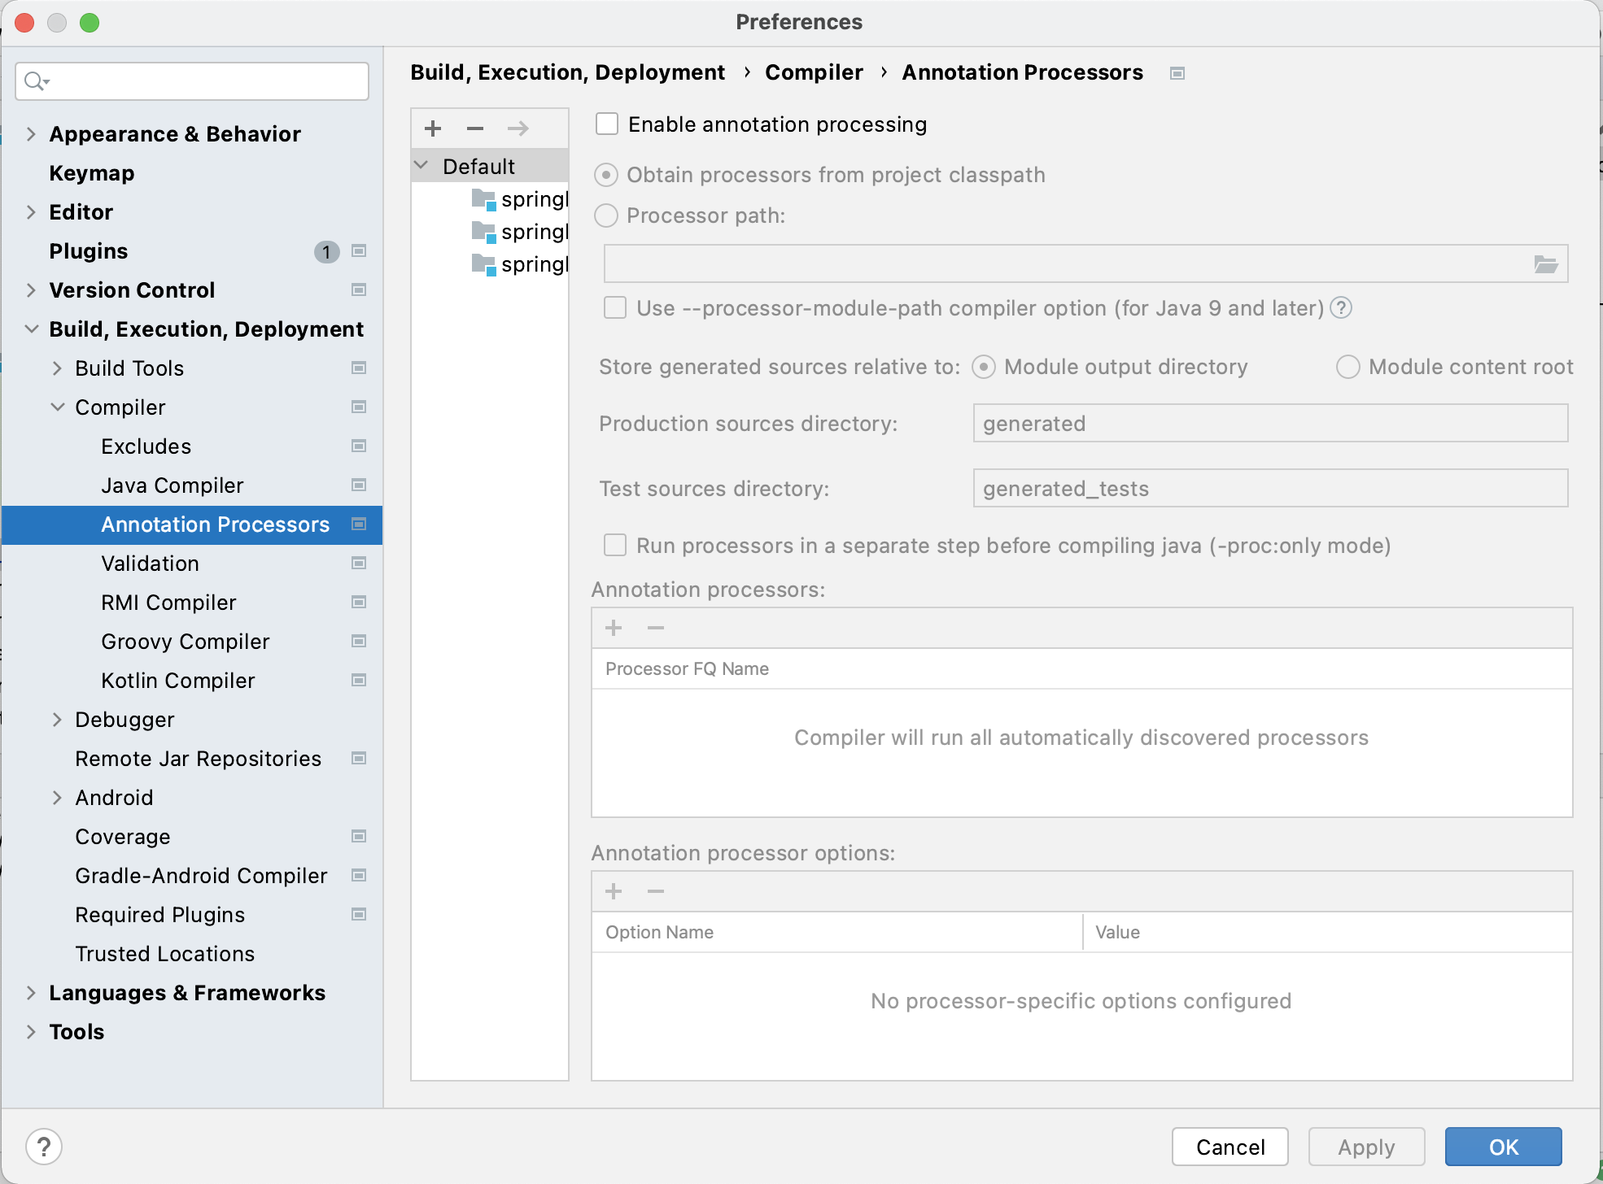Open the Help button at bottom left
This screenshot has width=1603, height=1184.
click(x=44, y=1147)
